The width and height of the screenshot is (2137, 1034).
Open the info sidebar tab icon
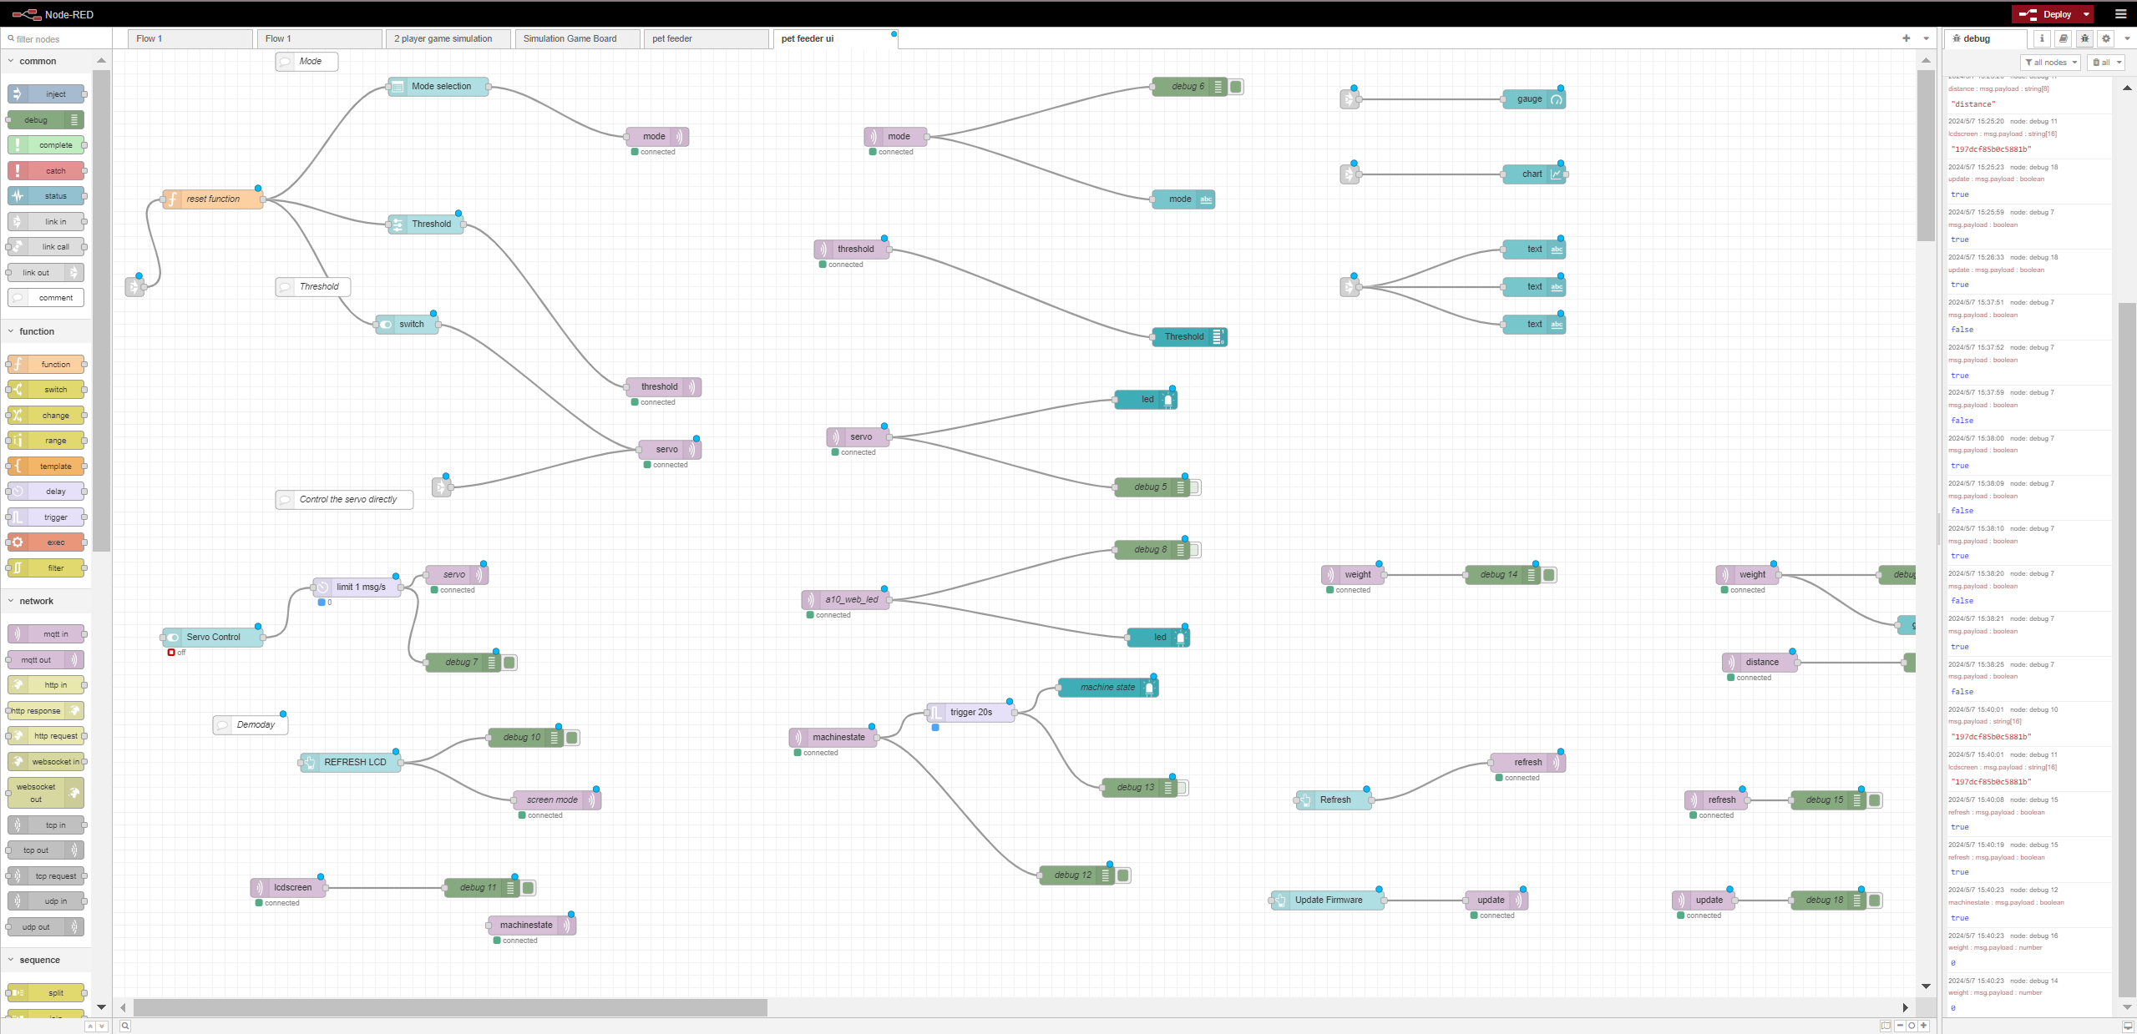(x=2042, y=38)
